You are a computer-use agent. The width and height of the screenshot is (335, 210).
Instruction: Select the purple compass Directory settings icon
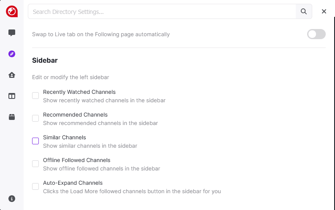point(12,54)
